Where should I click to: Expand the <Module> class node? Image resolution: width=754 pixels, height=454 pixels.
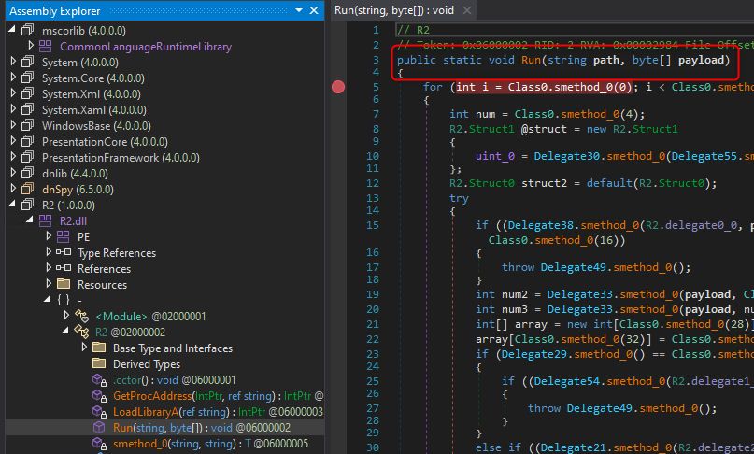point(66,316)
